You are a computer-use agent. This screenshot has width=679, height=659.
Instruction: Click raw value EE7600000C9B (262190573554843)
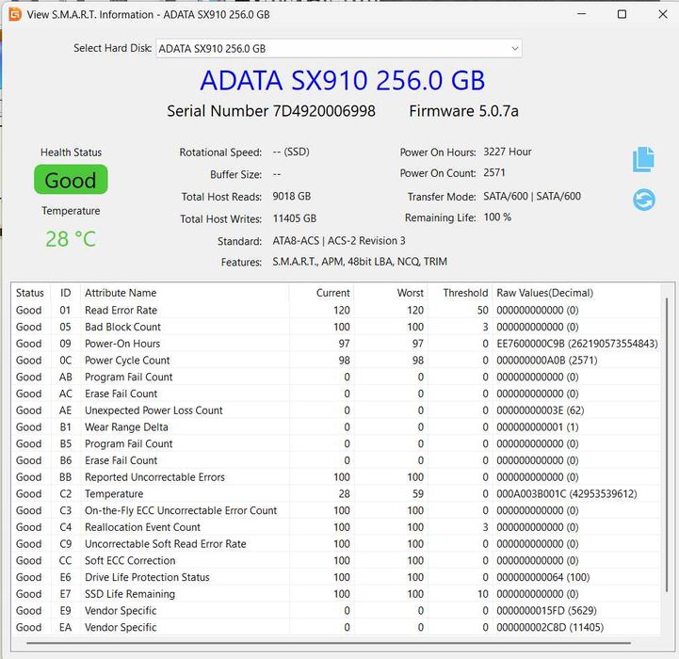tap(576, 344)
